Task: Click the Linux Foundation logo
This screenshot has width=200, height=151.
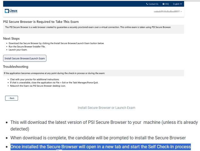Action: [11, 11]
